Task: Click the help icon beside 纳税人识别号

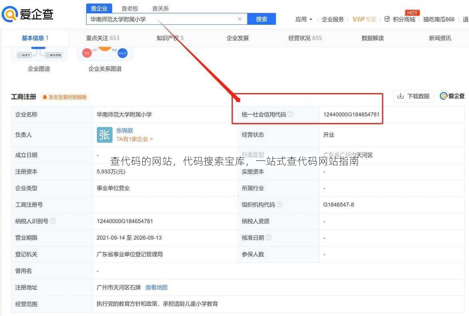Action: pos(53,221)
